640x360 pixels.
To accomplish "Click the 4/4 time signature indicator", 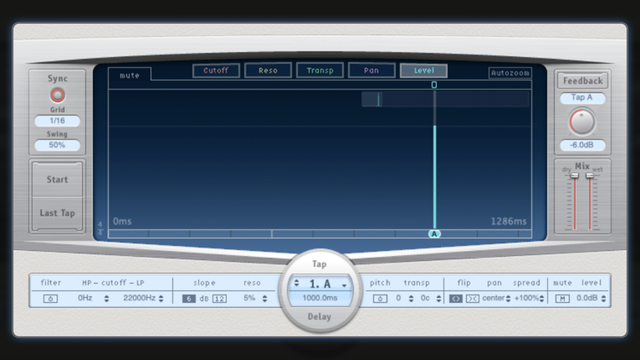I will (x=100, y=229).
